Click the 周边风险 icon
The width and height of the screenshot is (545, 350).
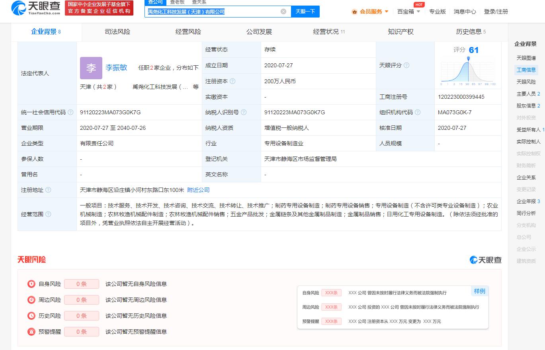(31, 300)
